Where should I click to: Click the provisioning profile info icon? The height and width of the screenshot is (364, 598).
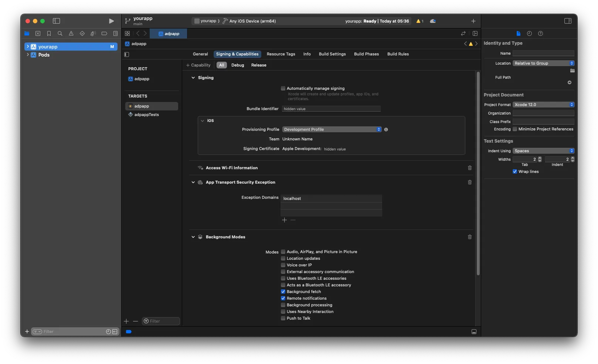386,130
